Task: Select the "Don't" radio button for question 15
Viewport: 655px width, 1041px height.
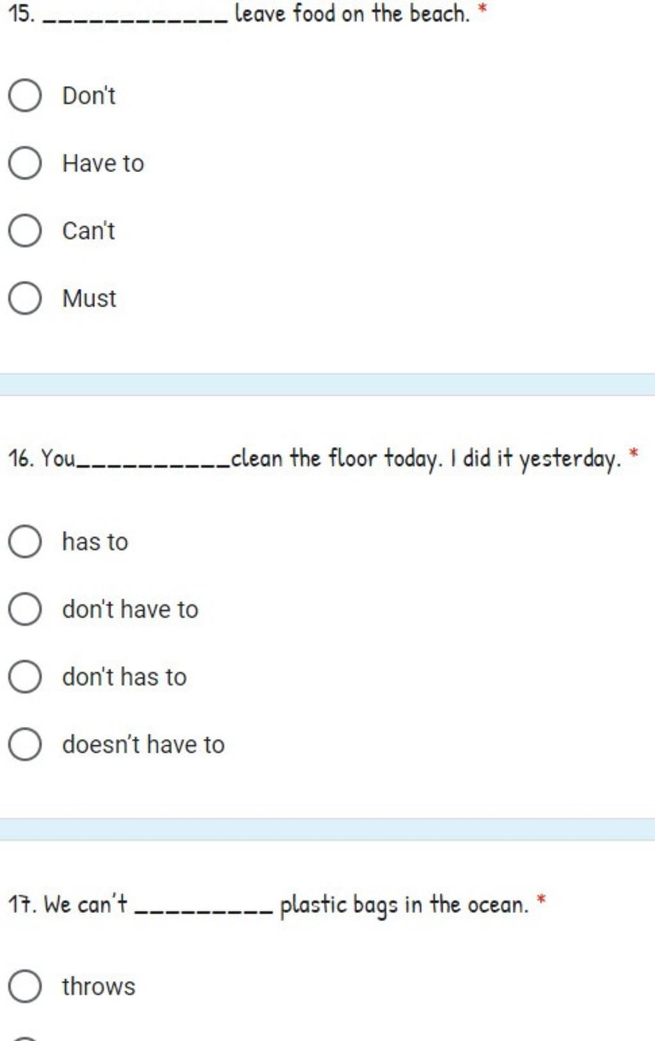Action: point(25,96)
